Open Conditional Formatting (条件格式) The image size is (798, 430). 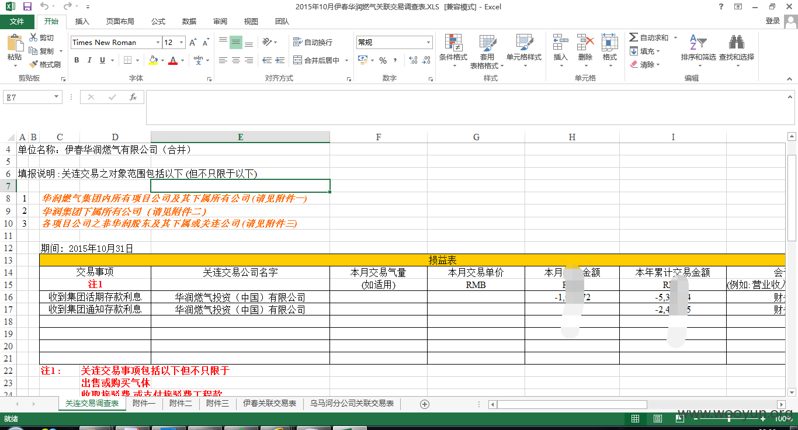pos(453,51)
